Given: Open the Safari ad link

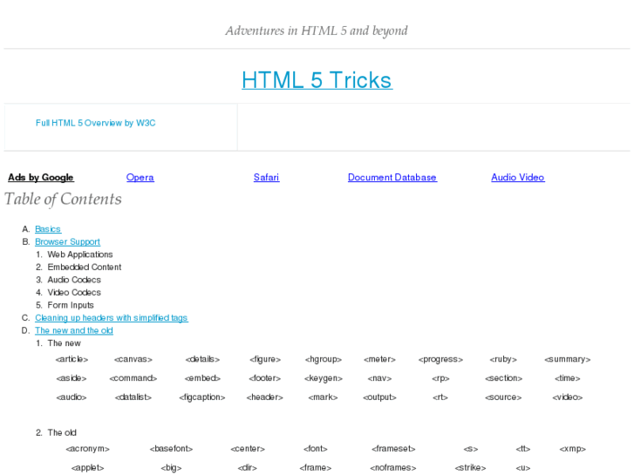Looking at the screenshot, I should pos(267,177).
